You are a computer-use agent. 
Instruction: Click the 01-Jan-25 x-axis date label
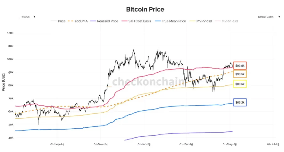[144, 144]
